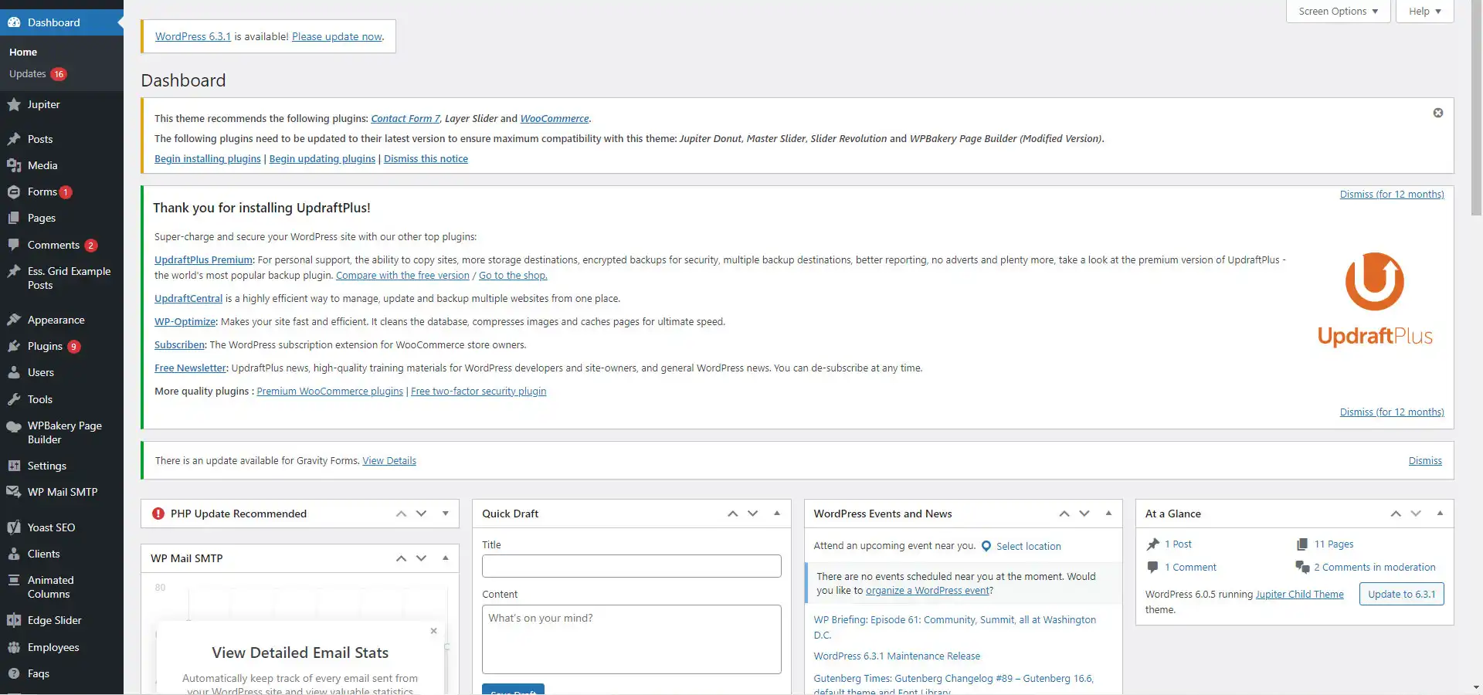Click the Dashboard gauge icon in sidebar
This screenshot has width=1483, height=695.
coord(14,22)
